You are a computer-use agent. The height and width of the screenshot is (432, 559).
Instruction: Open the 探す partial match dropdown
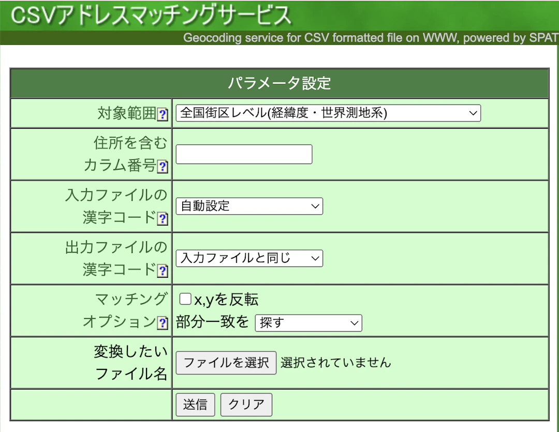308,323
